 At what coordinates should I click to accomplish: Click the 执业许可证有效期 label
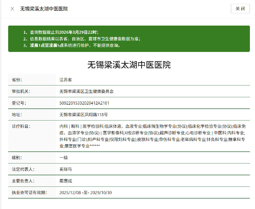click(29, 193)
